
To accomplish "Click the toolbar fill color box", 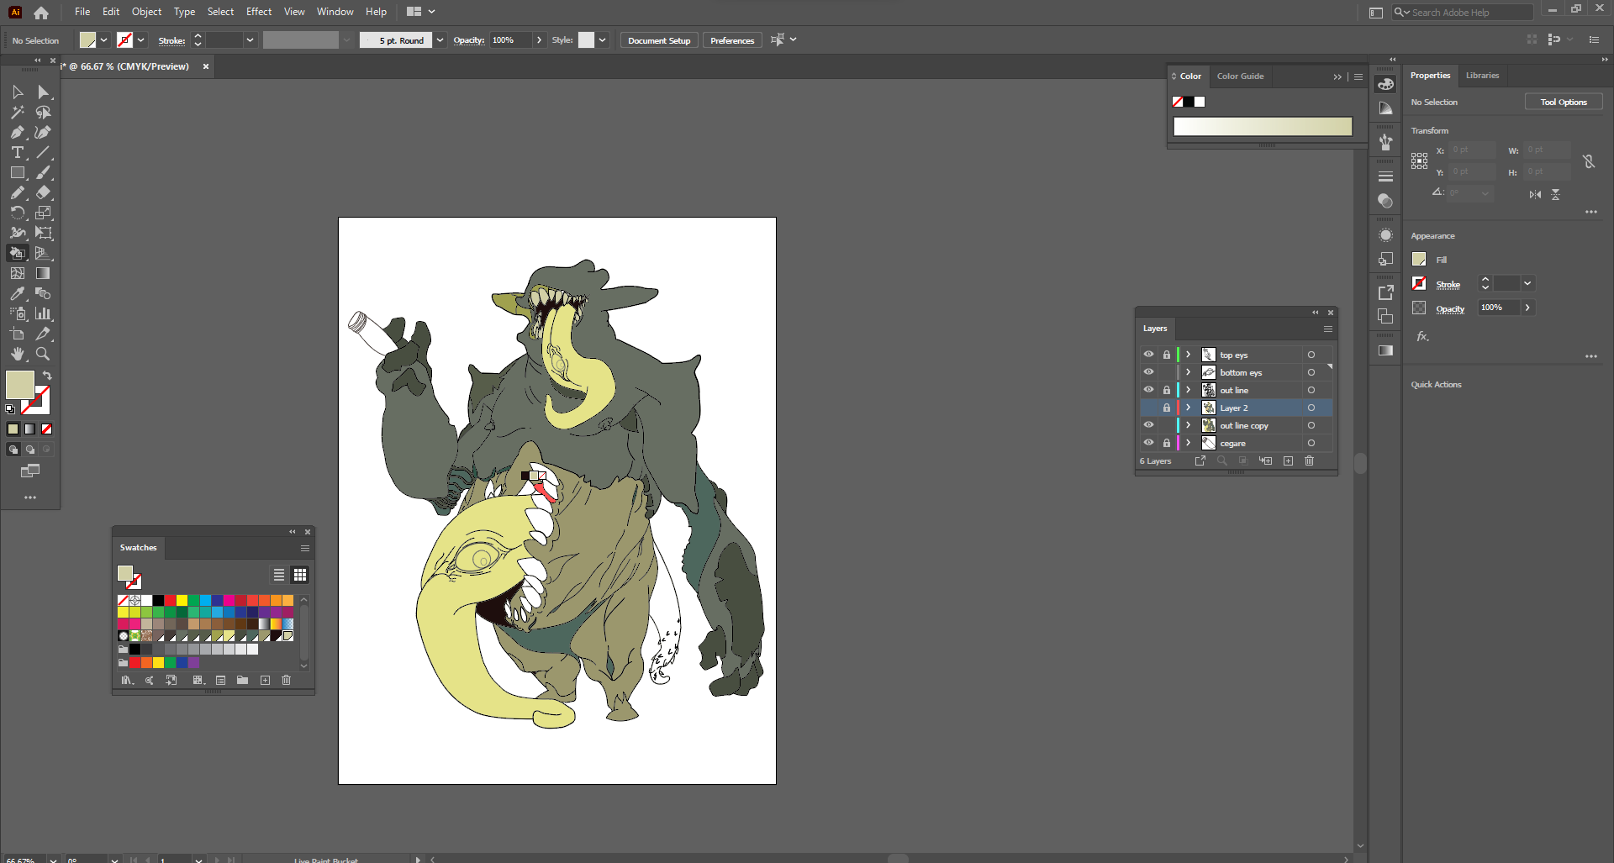I will 19,385.
